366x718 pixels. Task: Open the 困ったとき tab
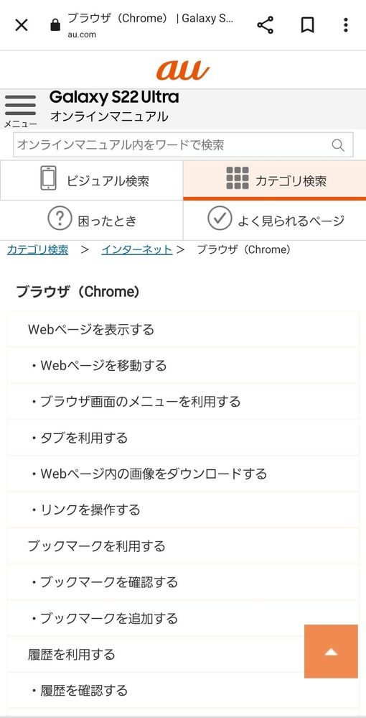(x=92, y=220)
